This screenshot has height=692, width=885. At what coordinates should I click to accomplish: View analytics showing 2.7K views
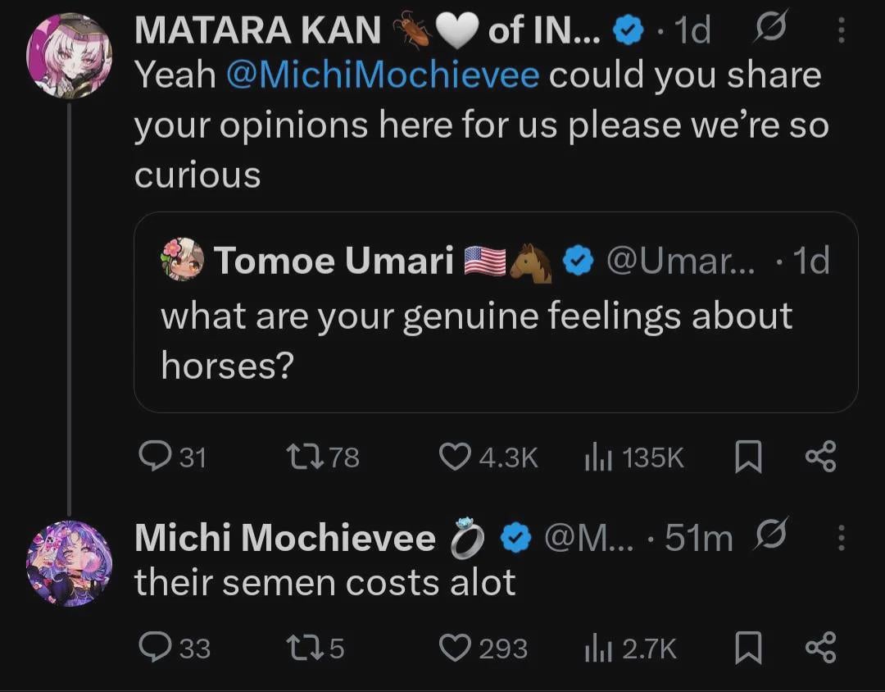pos(596,649)
